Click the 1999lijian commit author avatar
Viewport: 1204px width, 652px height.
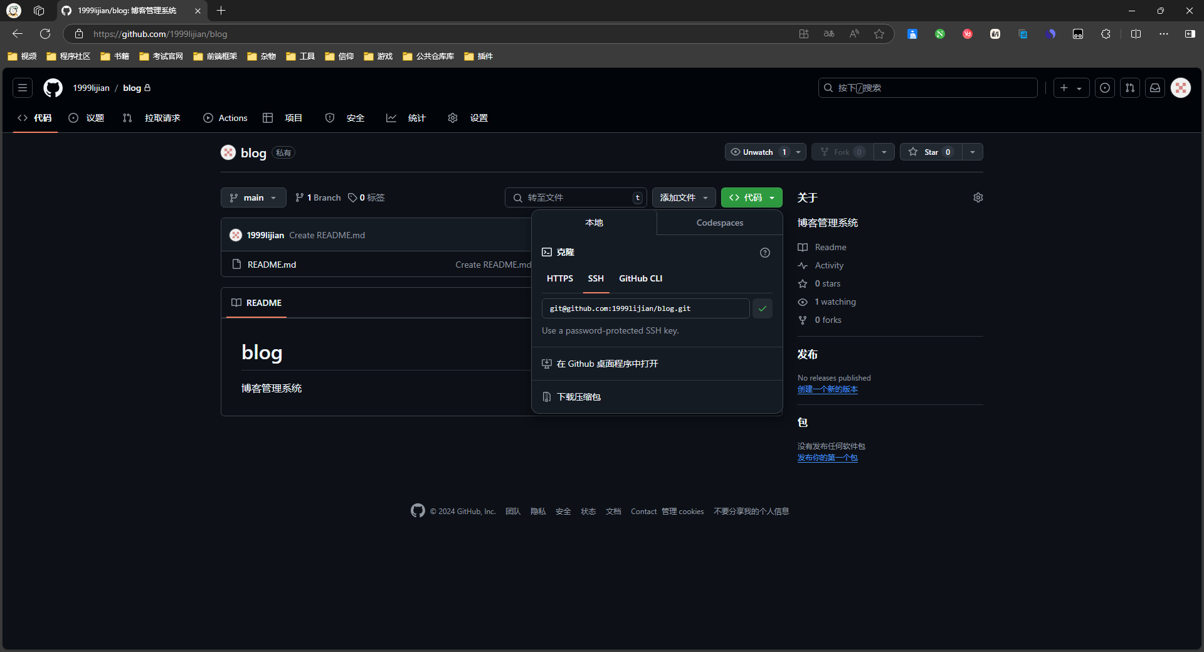click(x=236, y=235)
